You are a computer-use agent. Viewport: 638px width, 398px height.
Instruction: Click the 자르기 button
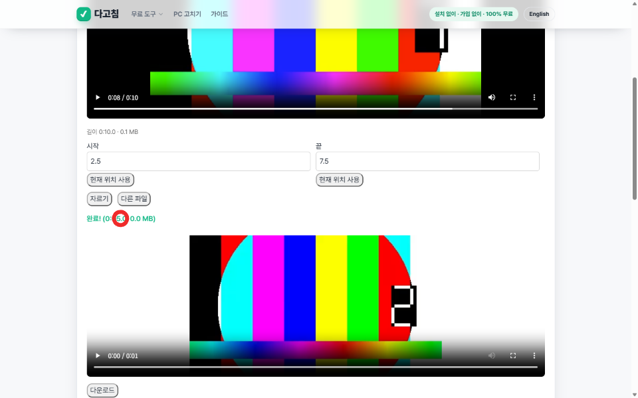point(99,198)
